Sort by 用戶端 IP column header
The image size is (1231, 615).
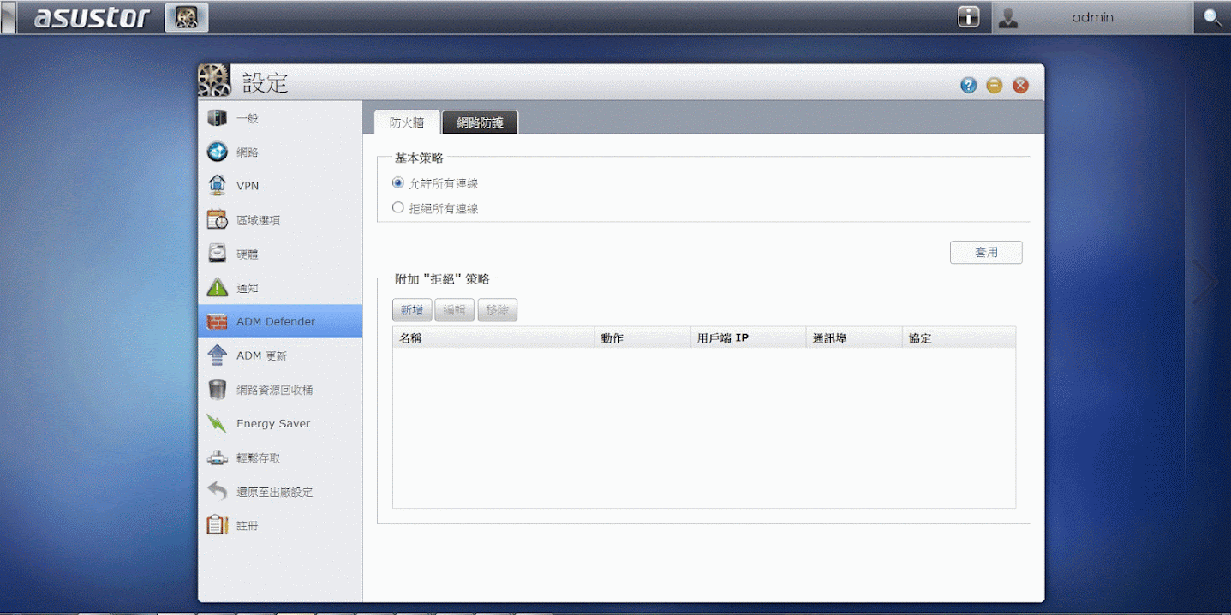pos(748,337)
